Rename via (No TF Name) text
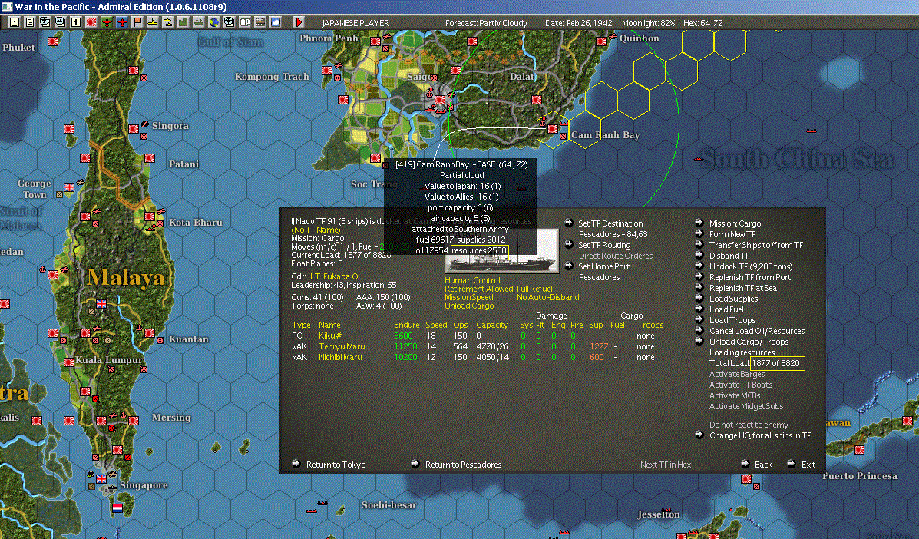 point(316,230)
